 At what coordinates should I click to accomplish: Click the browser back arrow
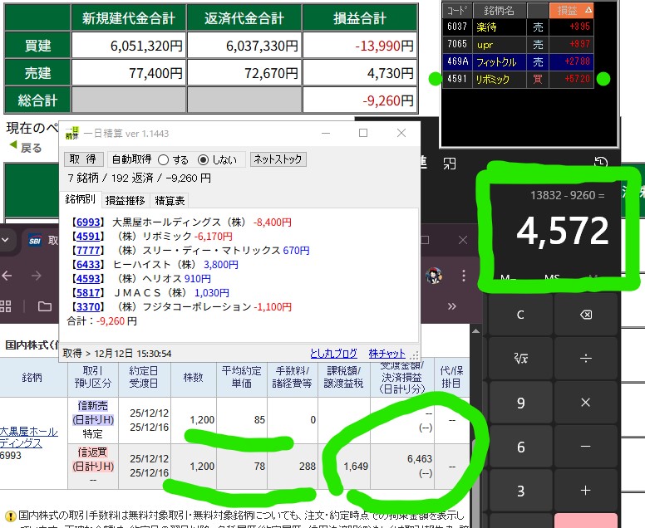9,276
